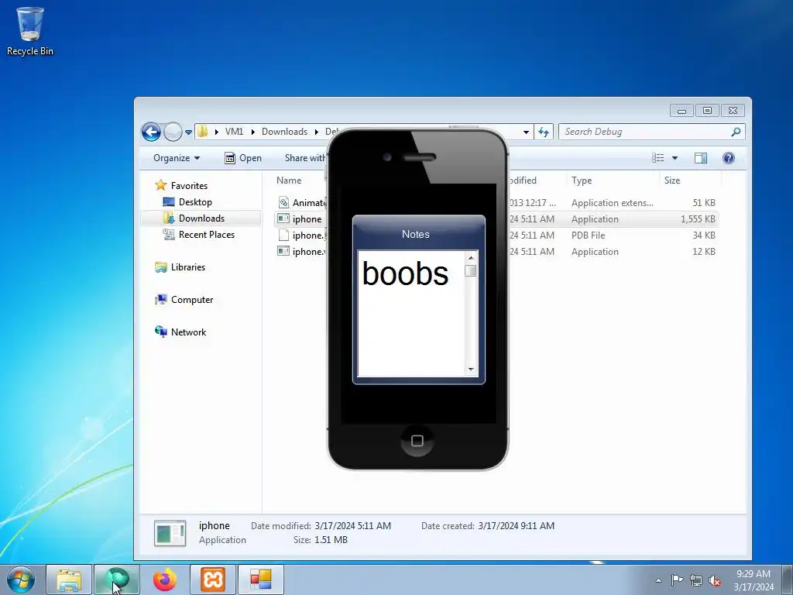
Task: Select Downloads in navigation pane
Action: 201,218
